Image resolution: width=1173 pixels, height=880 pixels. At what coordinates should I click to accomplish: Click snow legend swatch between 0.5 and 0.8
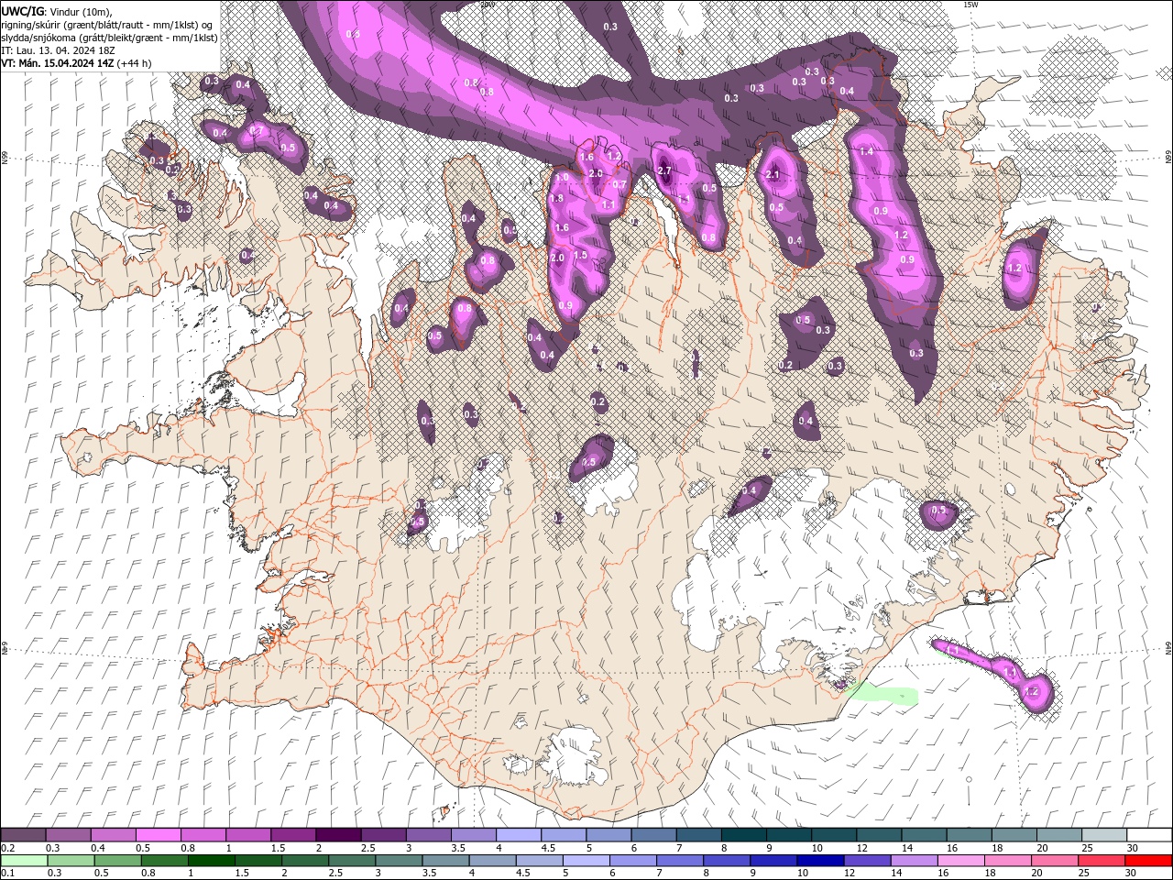(x=158, y=835)
